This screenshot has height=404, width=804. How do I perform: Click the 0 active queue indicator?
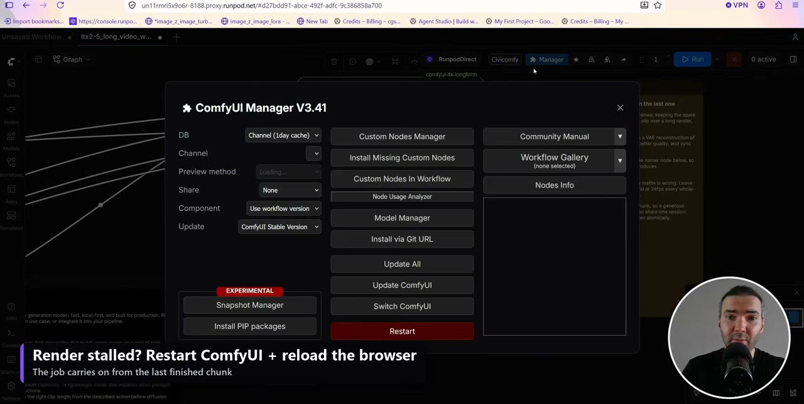pyautogui.click(x=763, y=60)
